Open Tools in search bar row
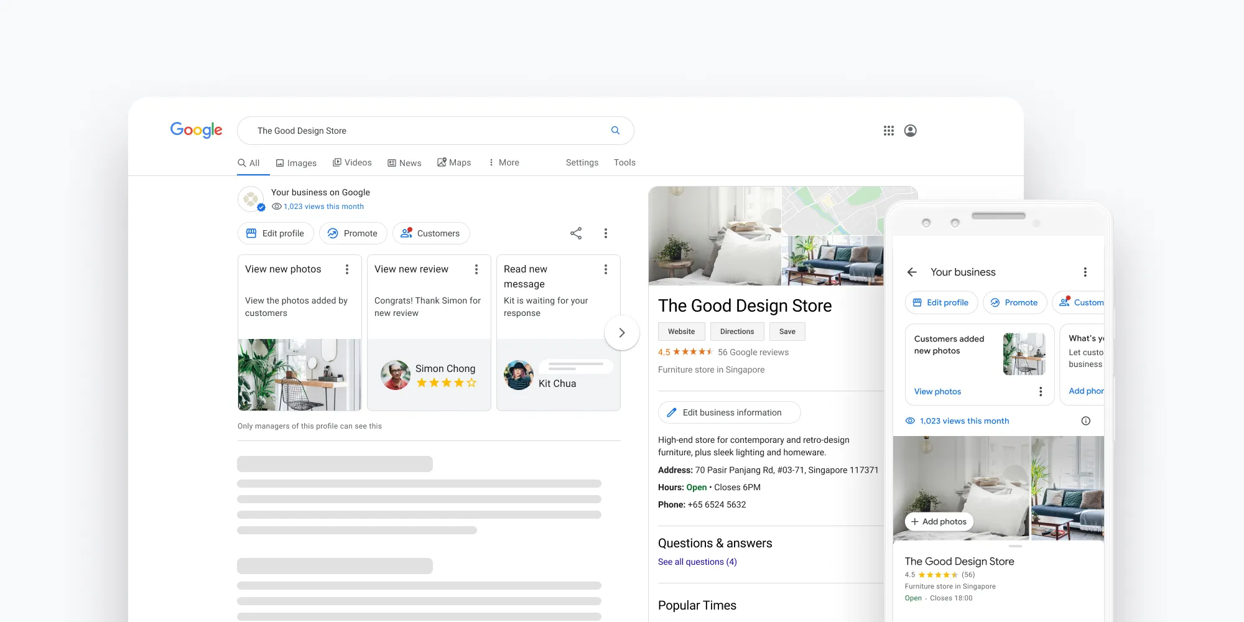 pyautogui.click(x=624, y=162)
